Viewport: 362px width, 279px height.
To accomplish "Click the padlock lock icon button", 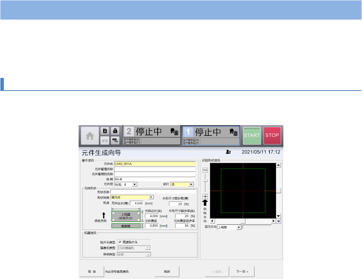I will point(115,131).
